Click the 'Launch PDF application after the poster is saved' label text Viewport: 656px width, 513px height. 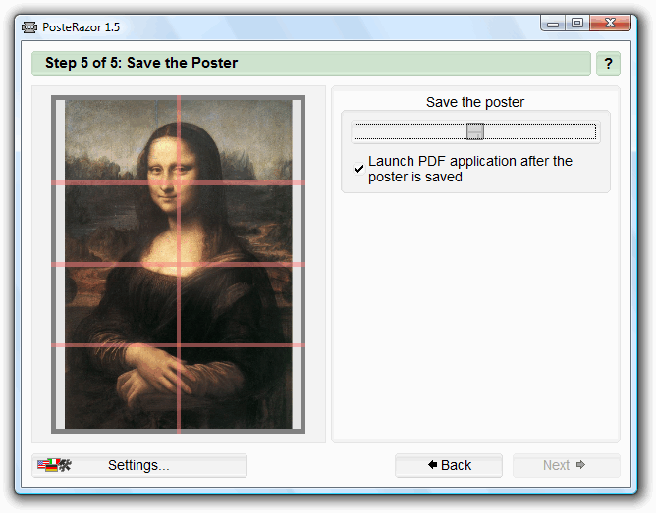pyautogui.click(x=469, y=169)
